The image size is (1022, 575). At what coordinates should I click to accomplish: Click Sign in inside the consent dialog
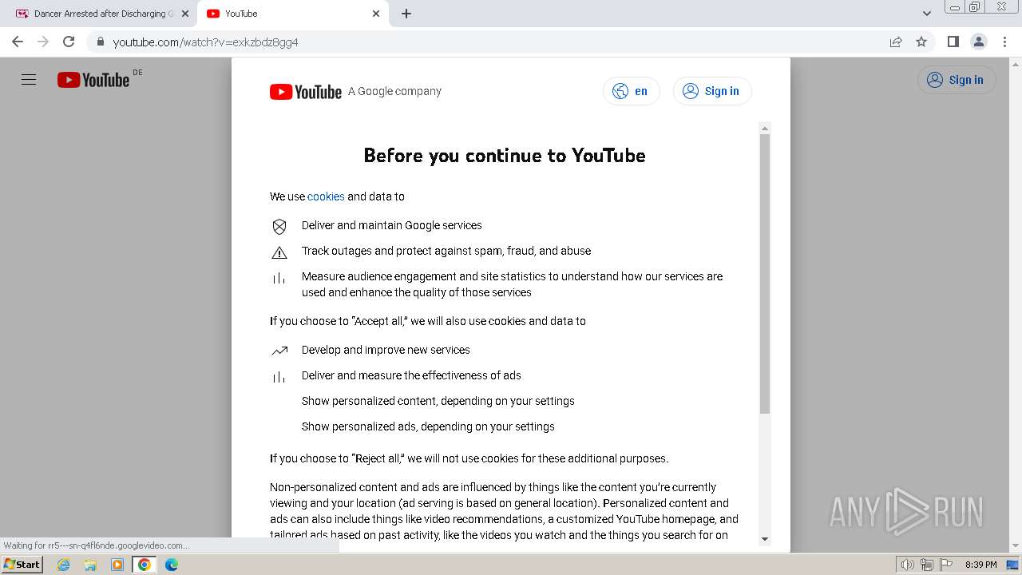[x=712, y=91]
